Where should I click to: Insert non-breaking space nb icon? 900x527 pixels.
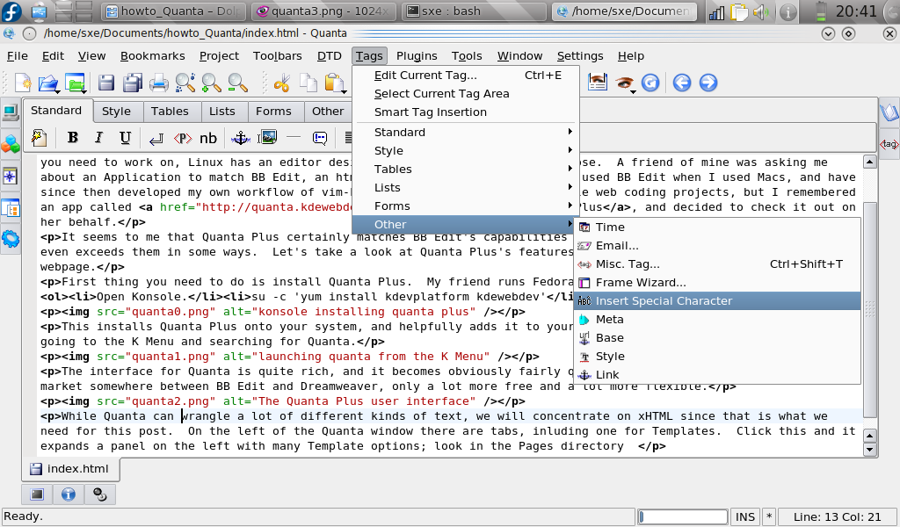207,138
